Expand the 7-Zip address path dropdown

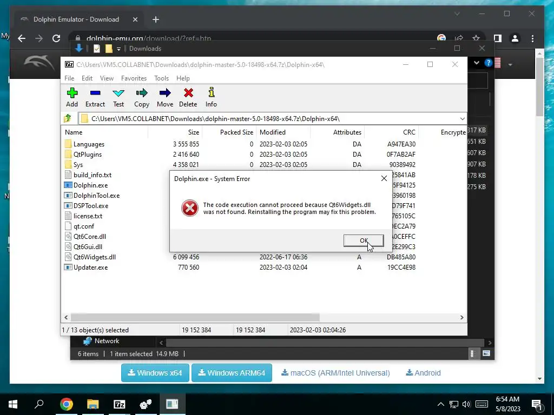(462, 118)
